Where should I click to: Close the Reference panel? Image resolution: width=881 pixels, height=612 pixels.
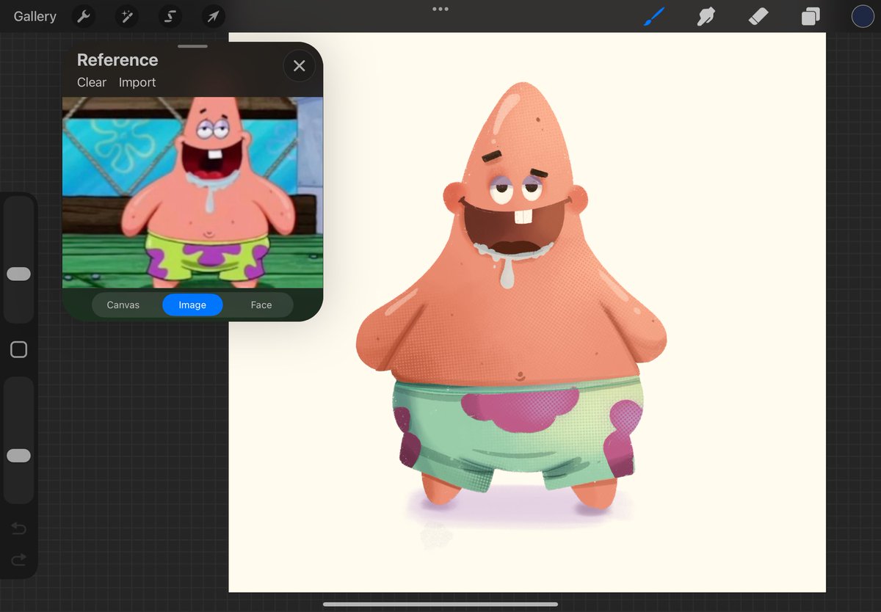(299, 66)
